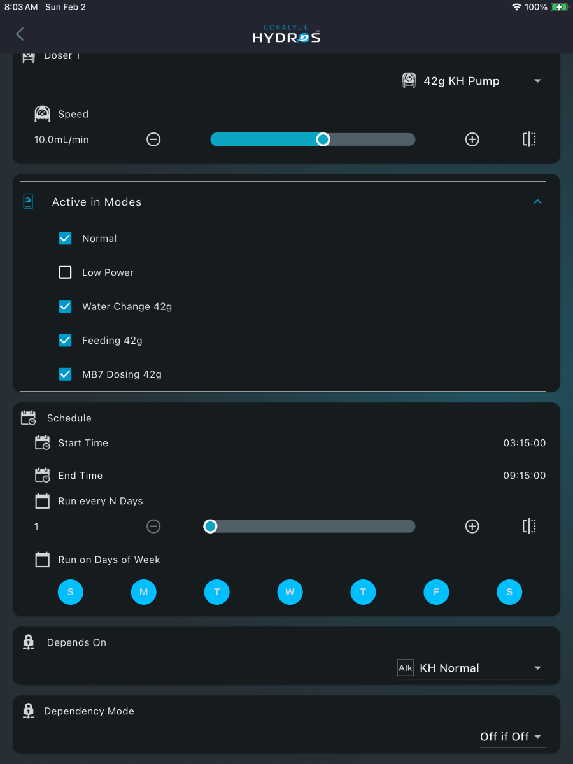This screenshot has height=764, width=573.
Task: Open the Speed value entry icon
Action: click(529, 139)
